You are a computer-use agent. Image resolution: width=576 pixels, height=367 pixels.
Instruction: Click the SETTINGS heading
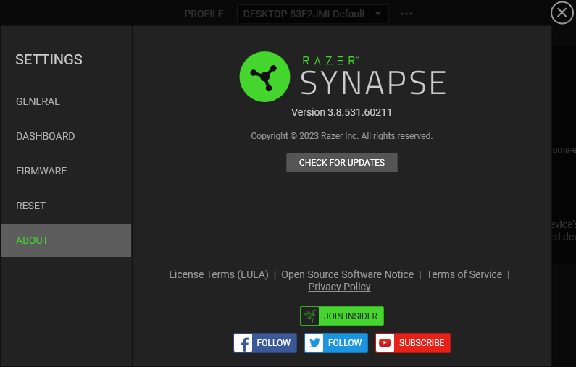[49, 60]
